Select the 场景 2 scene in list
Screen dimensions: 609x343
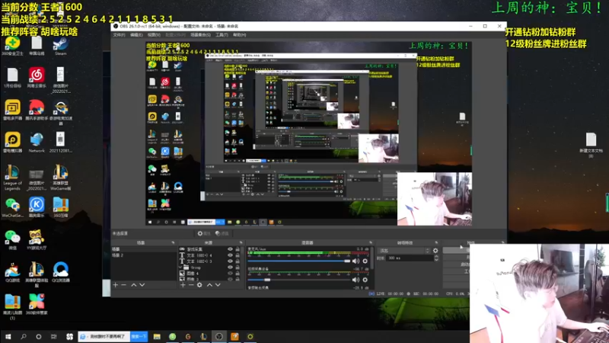(x=143, y=255)
